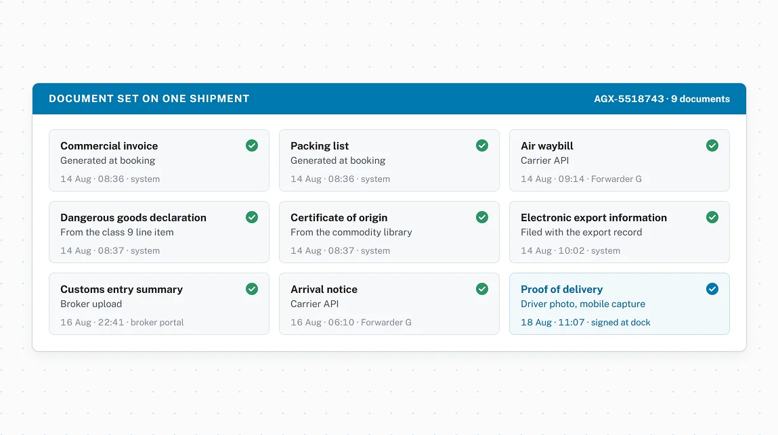Click Commercial invoice timestamp '14 Aug · 08:36 · system'
Viewport: 778px width, 435px height.
point(110,179)
